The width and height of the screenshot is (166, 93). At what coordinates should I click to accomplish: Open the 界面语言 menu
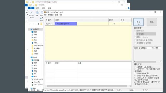51,15
